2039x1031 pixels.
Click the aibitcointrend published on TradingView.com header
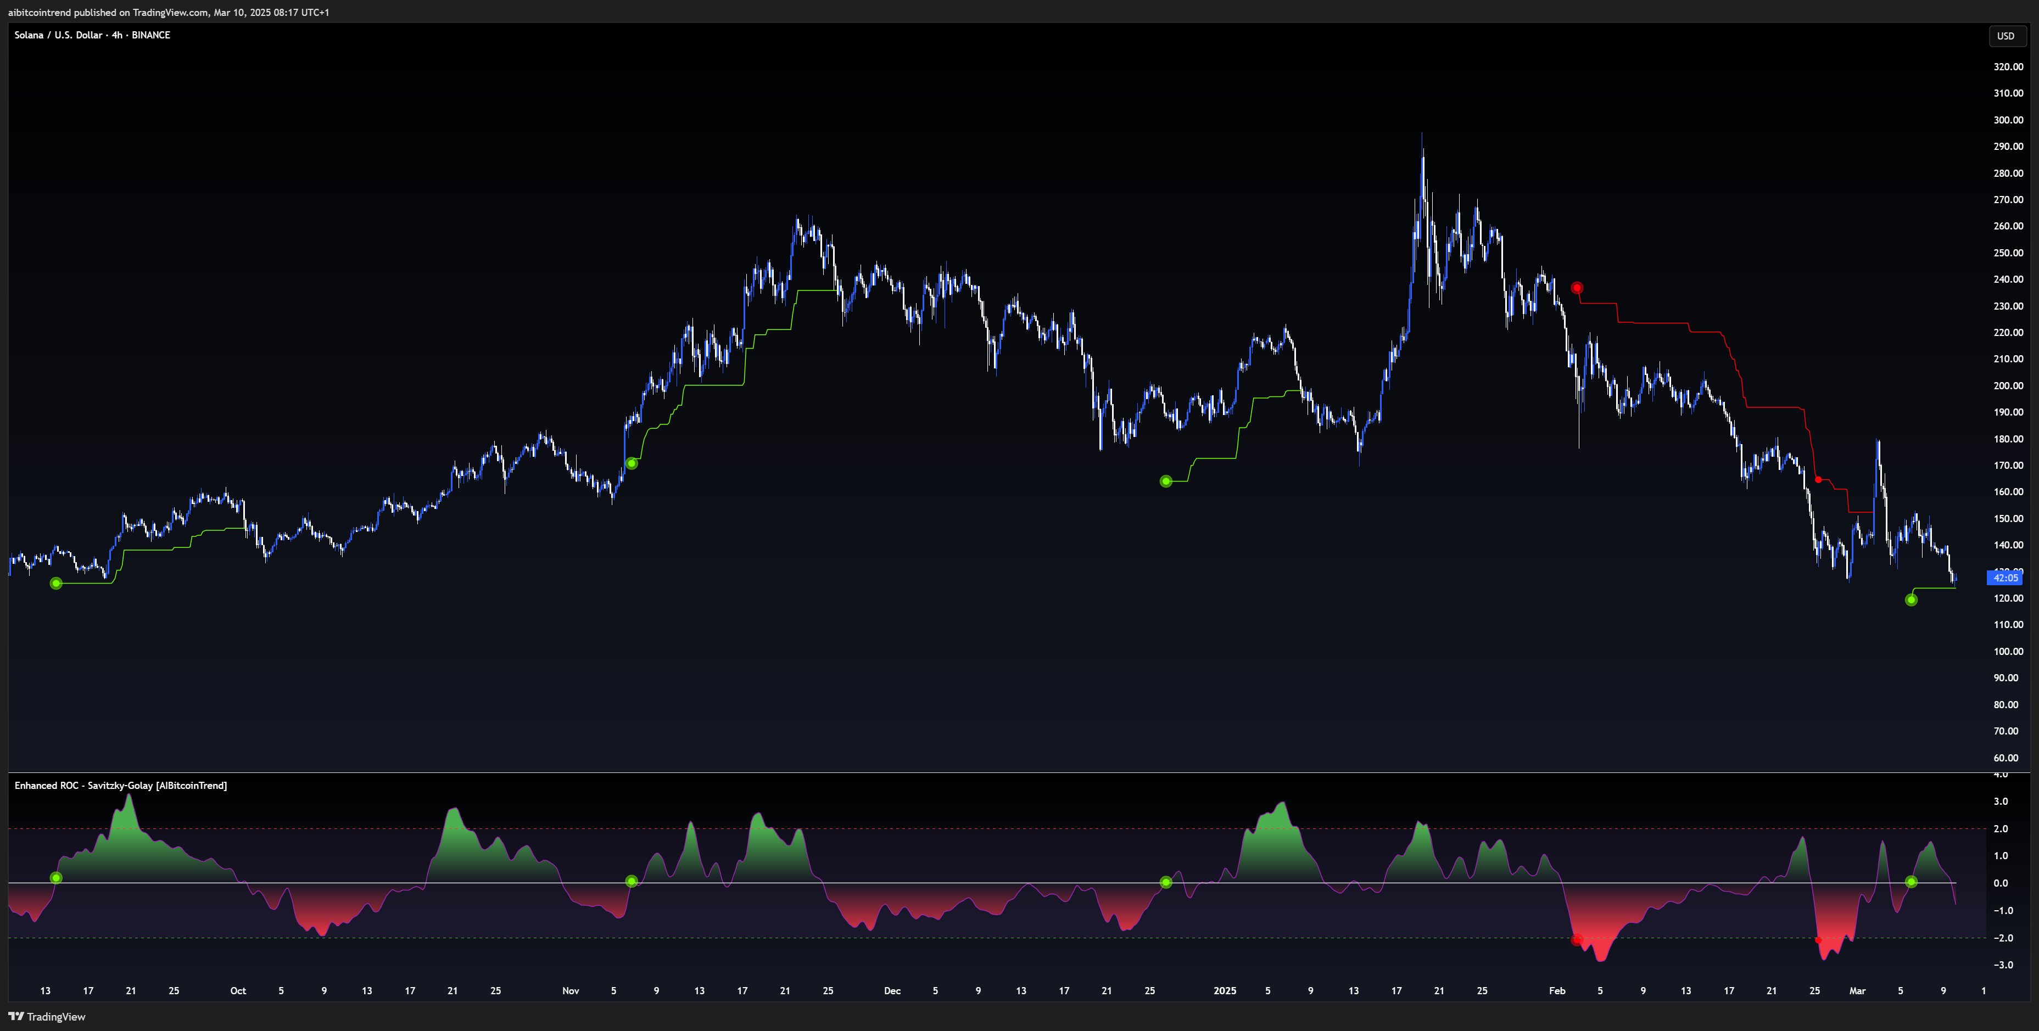pos(169,13)
